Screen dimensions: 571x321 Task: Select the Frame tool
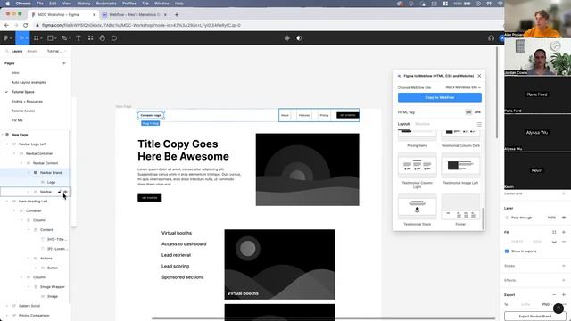[37, 38]
